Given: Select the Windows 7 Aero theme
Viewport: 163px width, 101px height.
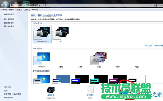Looking at the screenshot, I should coord(42,60).
